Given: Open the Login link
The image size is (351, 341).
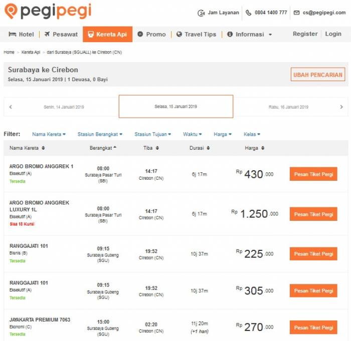Looking at the screenshot, I should point(333,34).
